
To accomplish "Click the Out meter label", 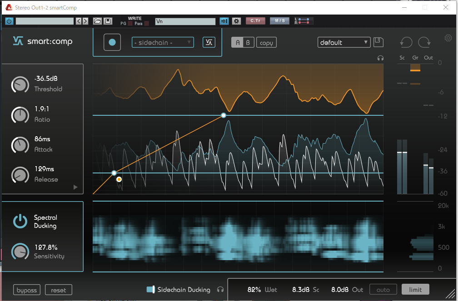I will tap(428, 58).
